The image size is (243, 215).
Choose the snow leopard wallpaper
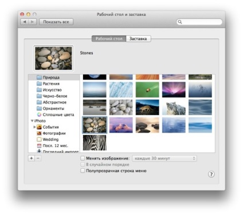174,107
